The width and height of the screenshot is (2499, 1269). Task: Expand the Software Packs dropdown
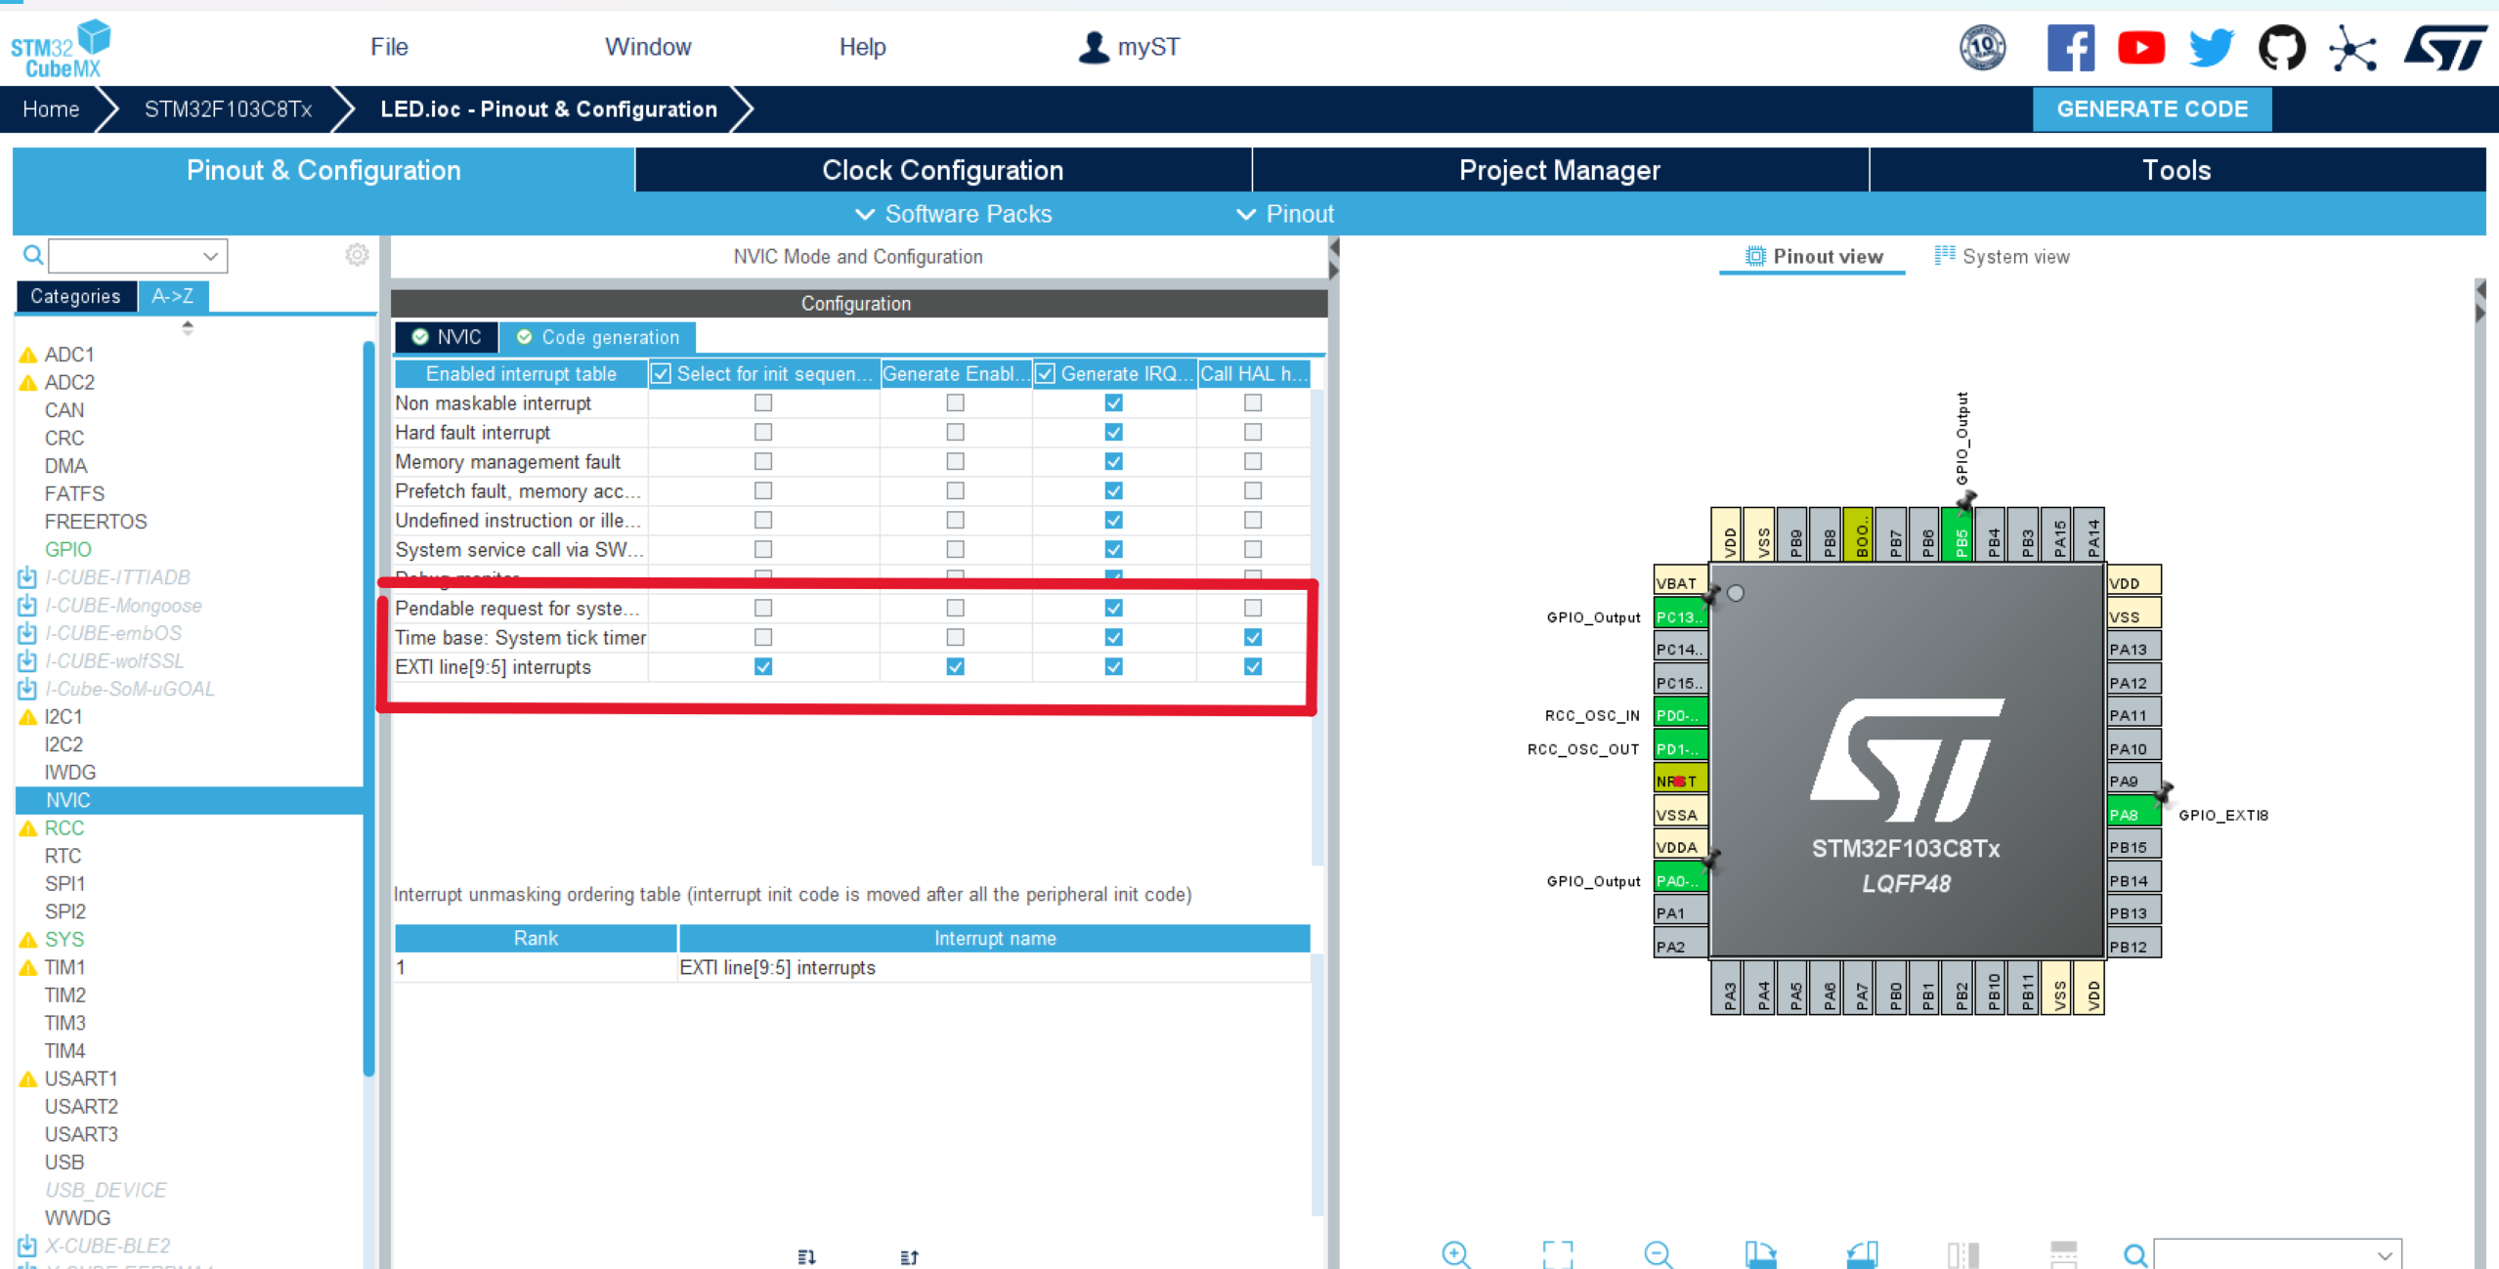tap(954, 214)
